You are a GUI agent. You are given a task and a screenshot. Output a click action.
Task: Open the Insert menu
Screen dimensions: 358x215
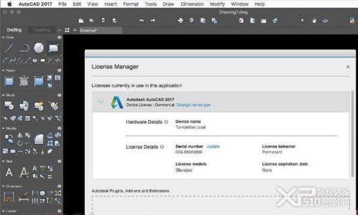coord(110,4)
